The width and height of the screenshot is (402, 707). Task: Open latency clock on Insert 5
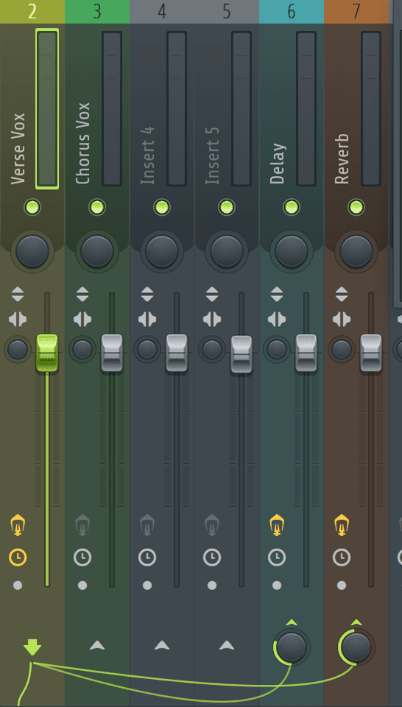212,557
